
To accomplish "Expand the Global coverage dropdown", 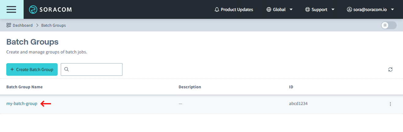I will click(280, 9).
